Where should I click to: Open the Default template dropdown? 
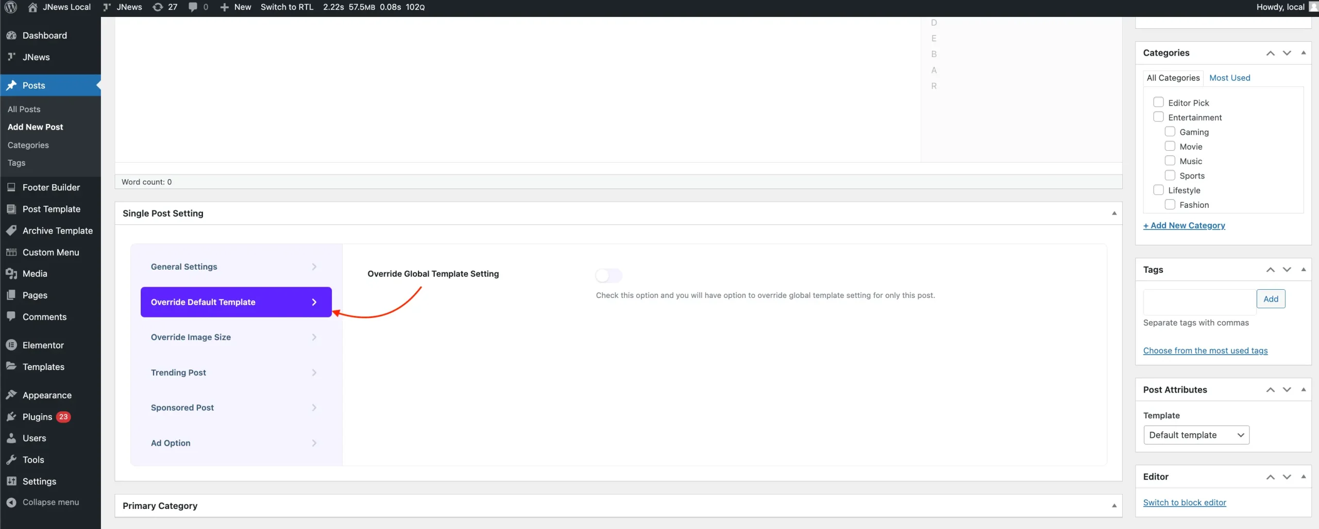1196,435
